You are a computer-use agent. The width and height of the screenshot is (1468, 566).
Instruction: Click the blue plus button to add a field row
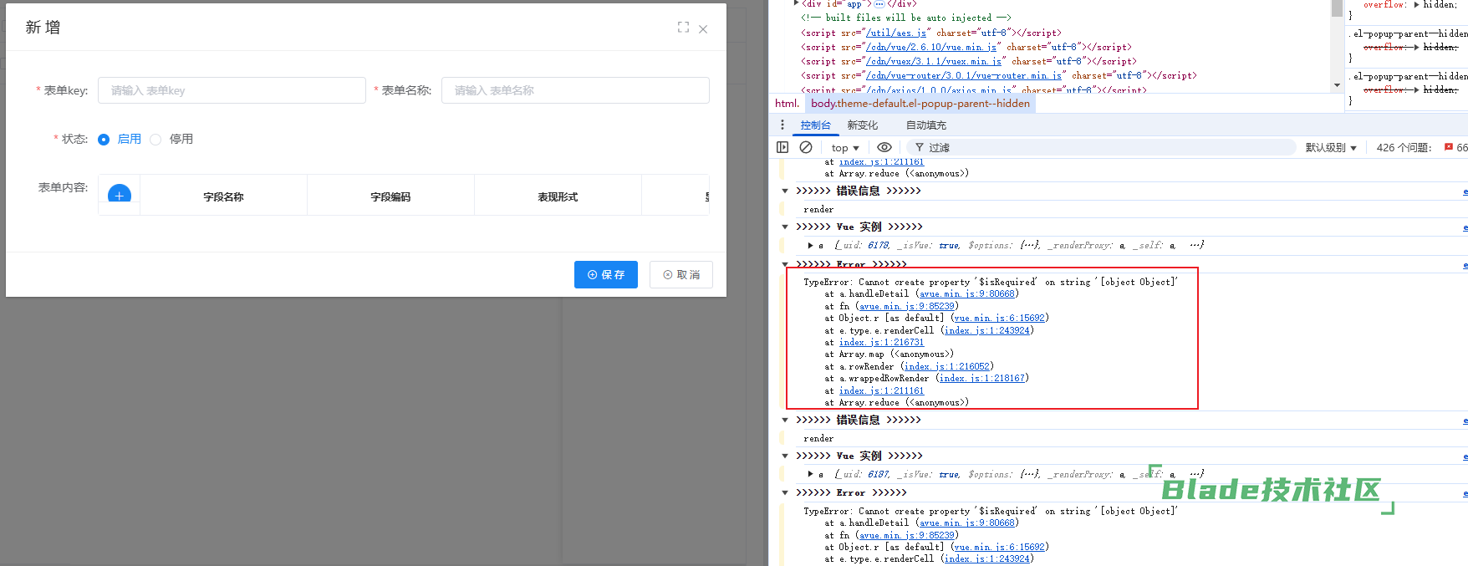pos(120,195)
